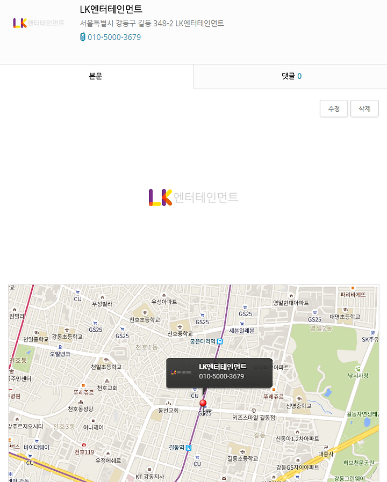Open the 본문 tab
The image size is (387, 482).
point(97,76)
